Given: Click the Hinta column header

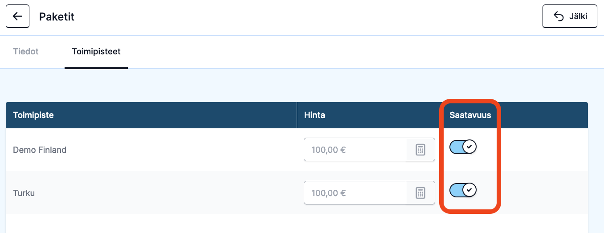Looking at the screenshot, I should pyautogui.click(x=314, y=115).
